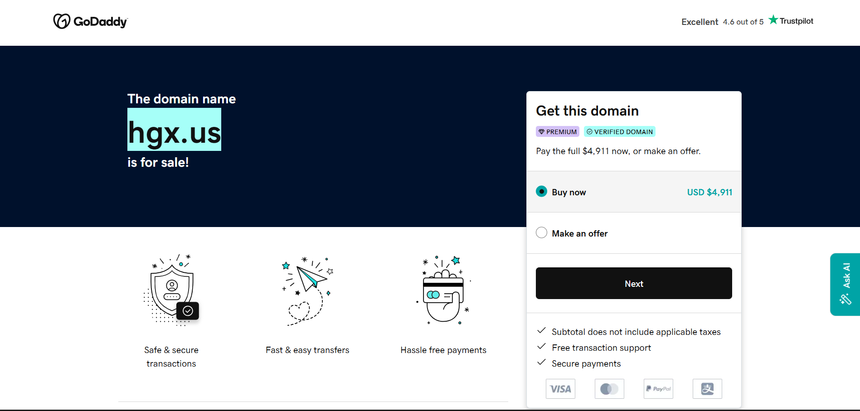This screenshot has height=411, width=860.
Task: Click the PayPal payment icon
Action: click(658, 389)
